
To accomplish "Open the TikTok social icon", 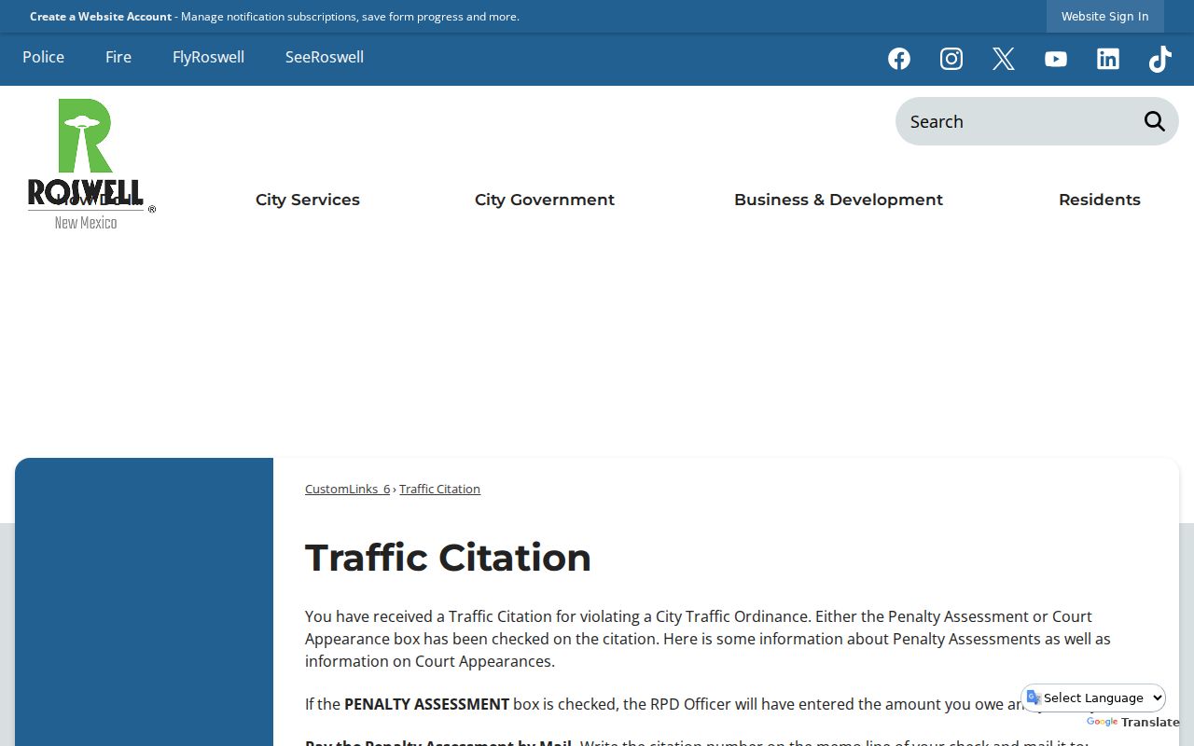I will click(1160, 59).
